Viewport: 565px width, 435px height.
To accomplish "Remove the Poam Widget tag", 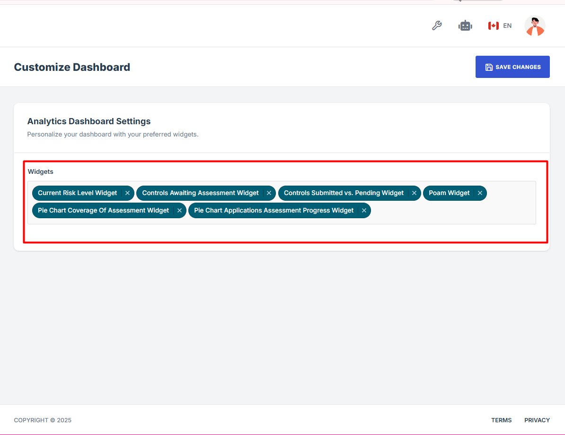I will point(480,193).
